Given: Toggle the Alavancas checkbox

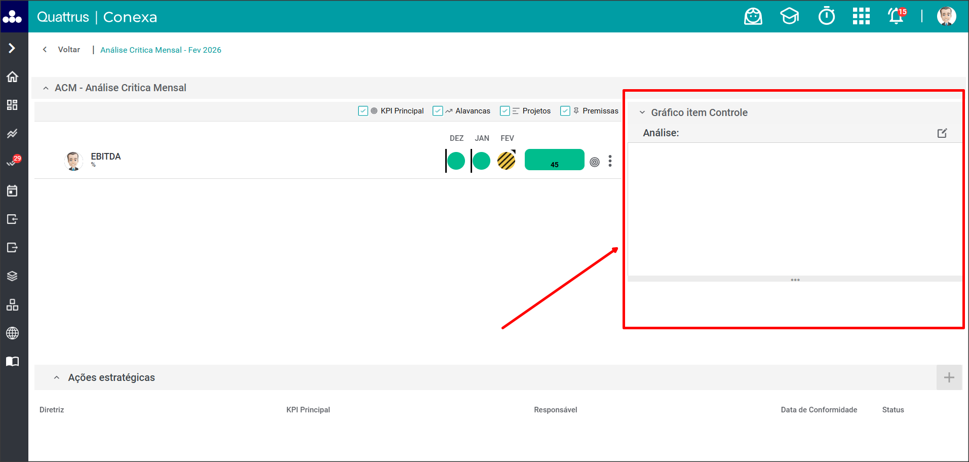Looking at the screenshot, I should point(438,111).
